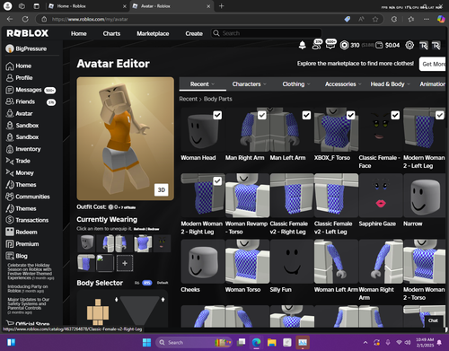Expand the Characters category dropdown
Viewport: 449px width, 351px height.
pos(249,84)
